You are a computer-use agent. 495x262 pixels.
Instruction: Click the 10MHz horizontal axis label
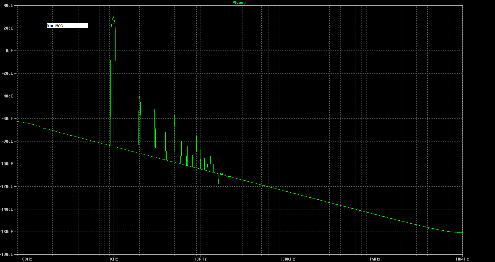click(x=462, y=259)
